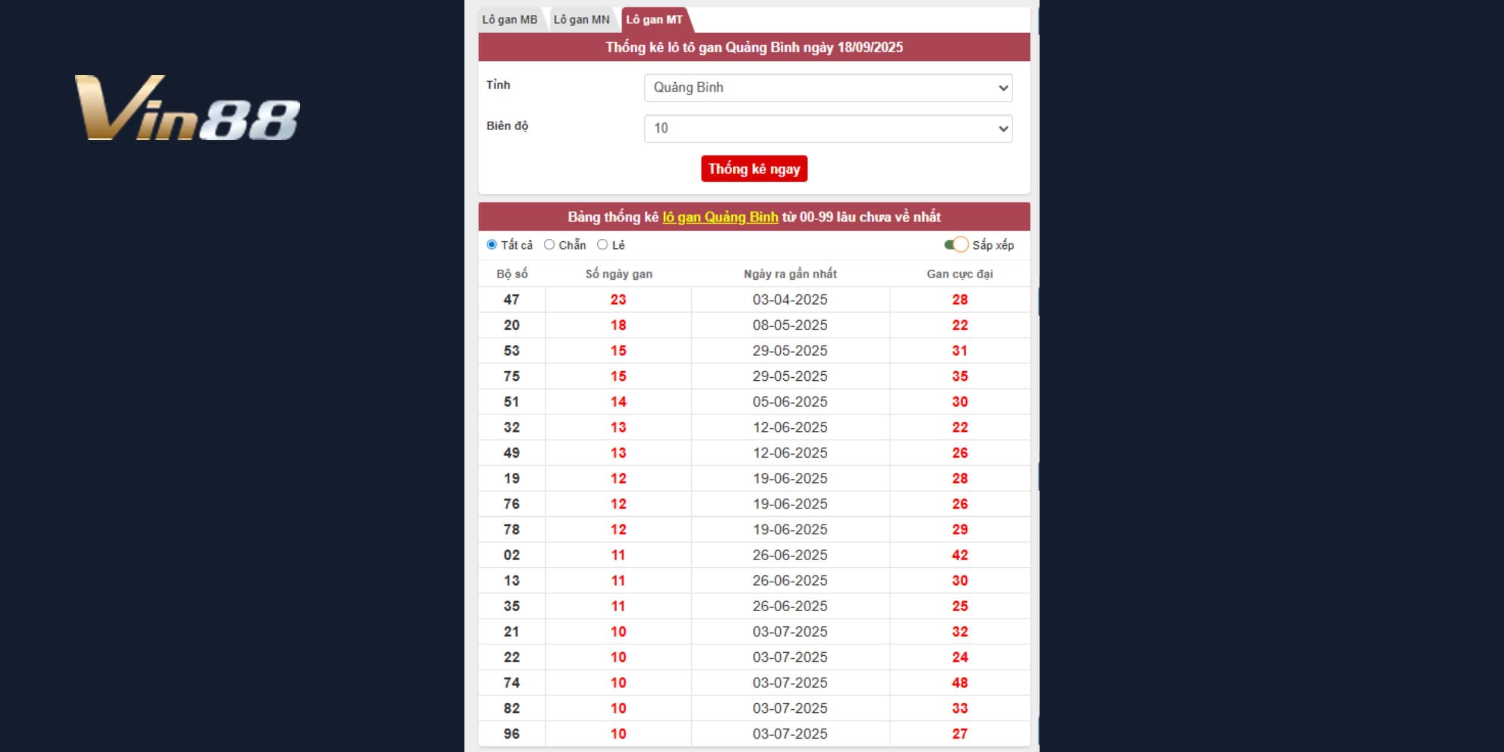Select the Lô gan MT tab
The image size is (1504, 752).
tap(654, 20)
